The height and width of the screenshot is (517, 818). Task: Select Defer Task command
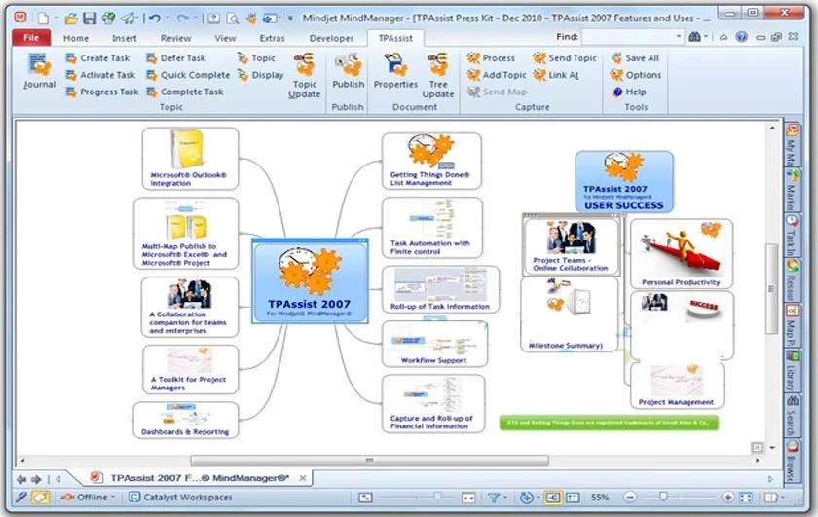coord(176,57)
